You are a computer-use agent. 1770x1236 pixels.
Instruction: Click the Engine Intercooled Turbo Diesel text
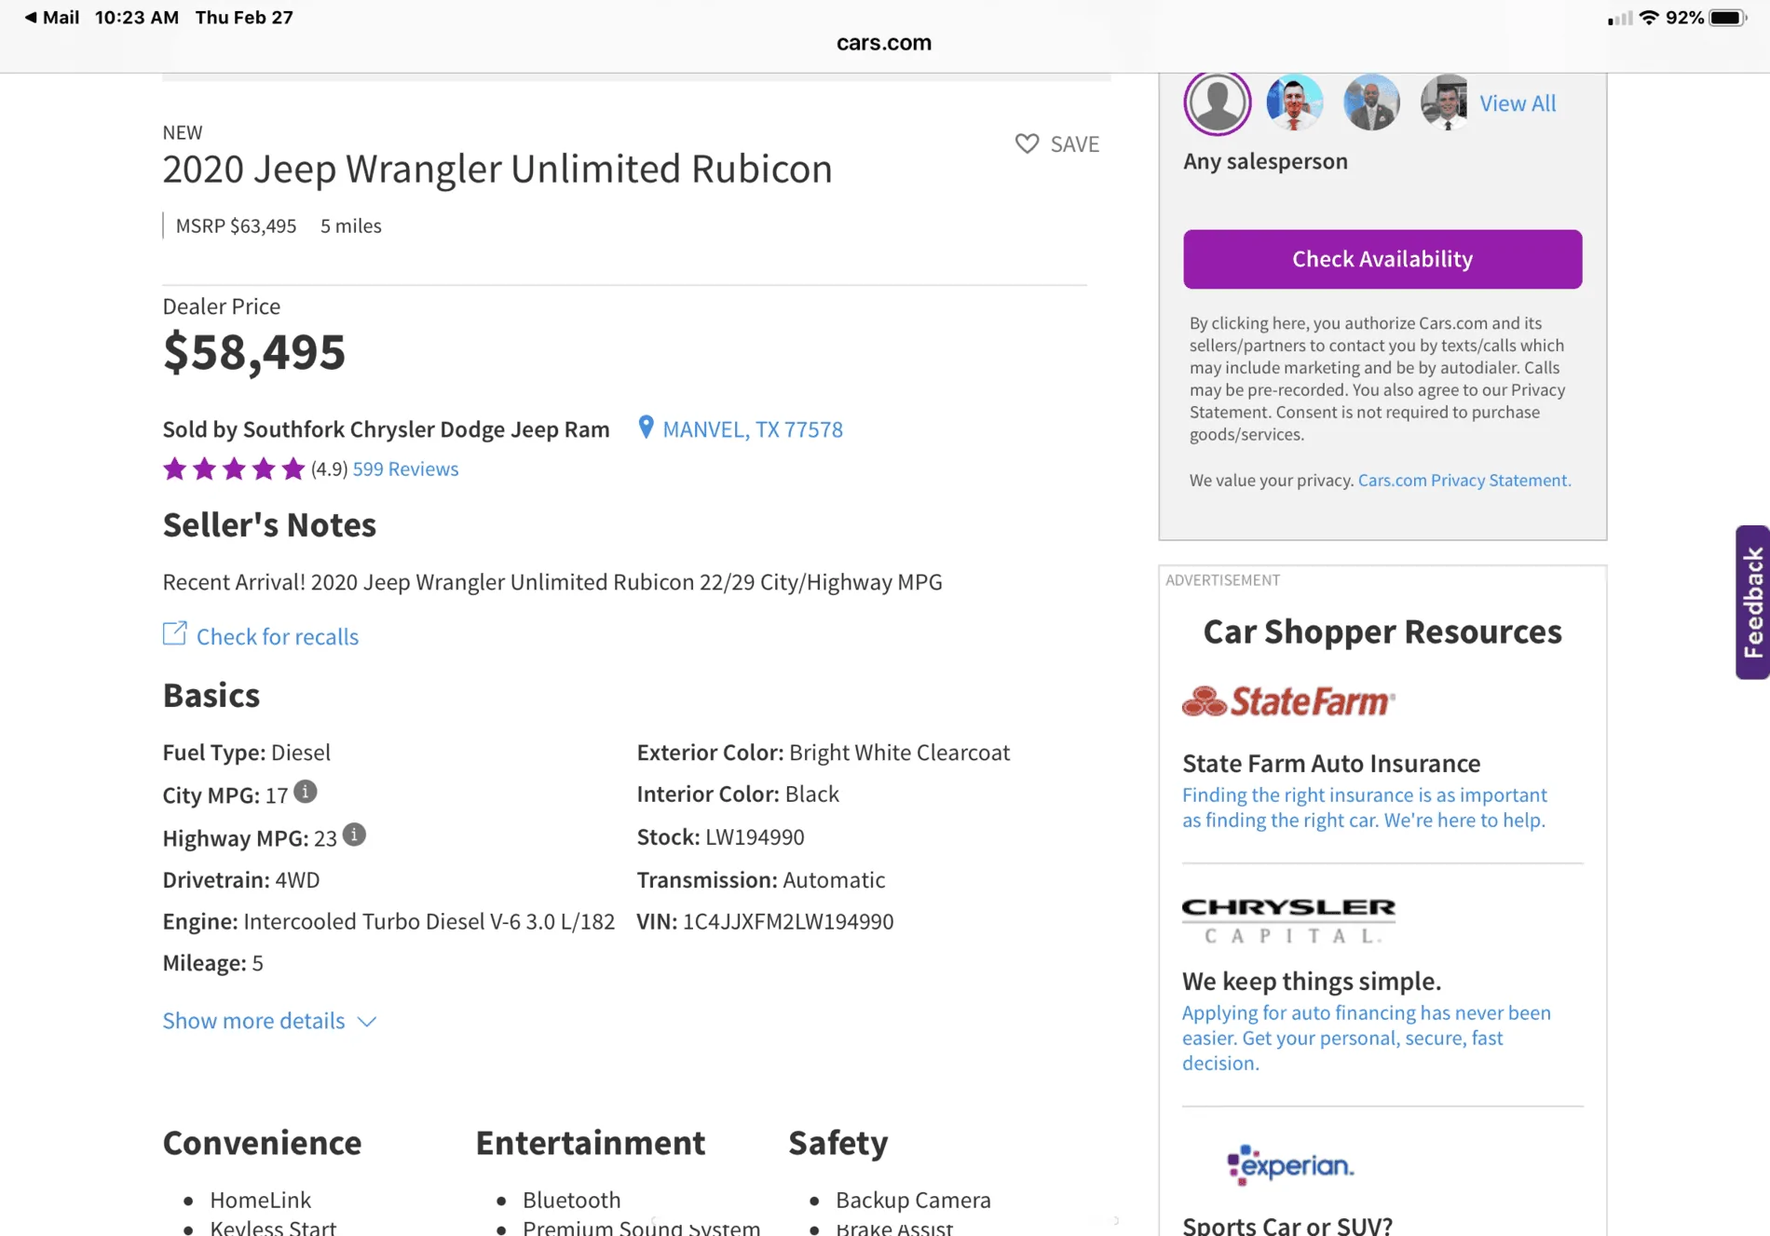[388, 921]
